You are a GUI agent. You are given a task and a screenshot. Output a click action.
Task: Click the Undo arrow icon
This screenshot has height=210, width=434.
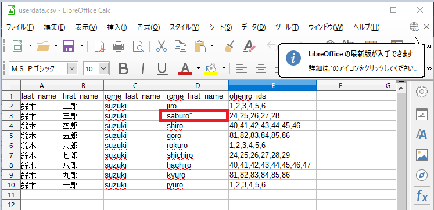tap(272, 46)
